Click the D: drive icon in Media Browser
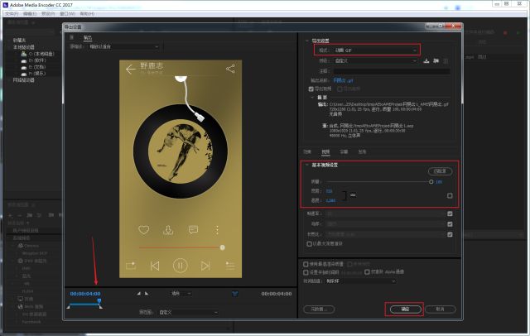The image size is (530, 336). pos(24,60)
